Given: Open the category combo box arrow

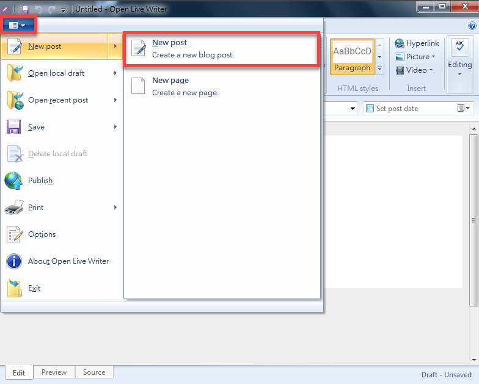Looking at the screenshot, I should point(353,109).
